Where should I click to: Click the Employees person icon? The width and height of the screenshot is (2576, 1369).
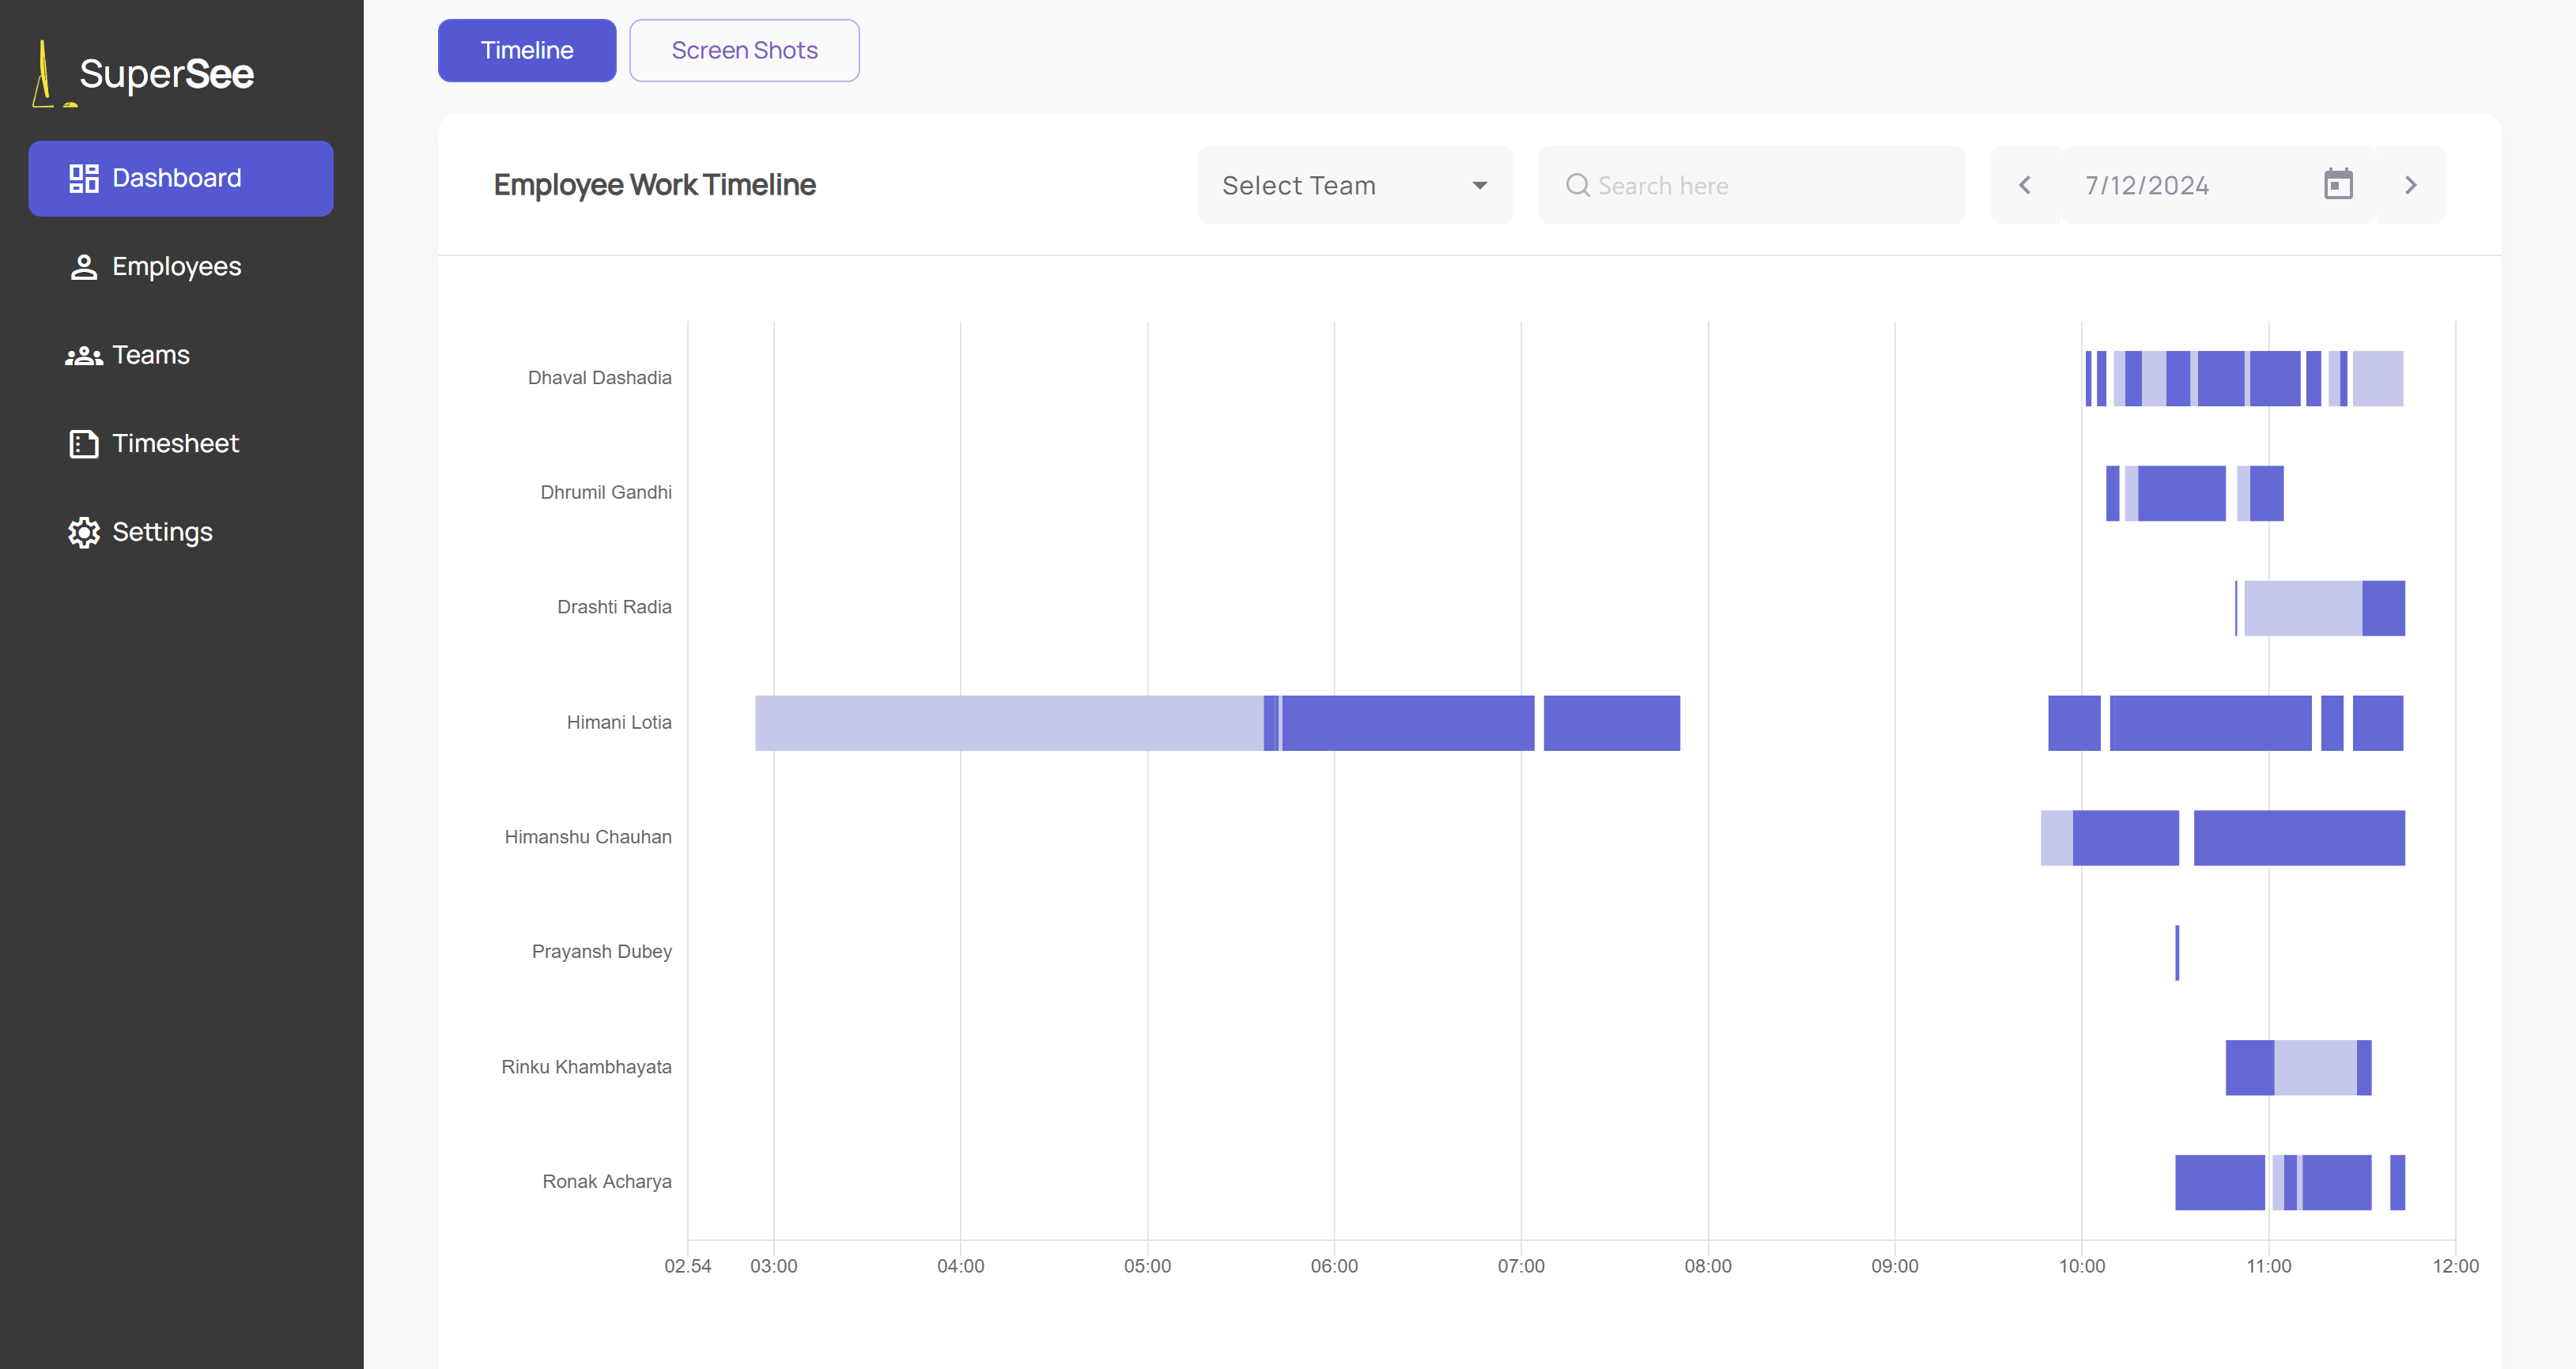click(84, 267)
